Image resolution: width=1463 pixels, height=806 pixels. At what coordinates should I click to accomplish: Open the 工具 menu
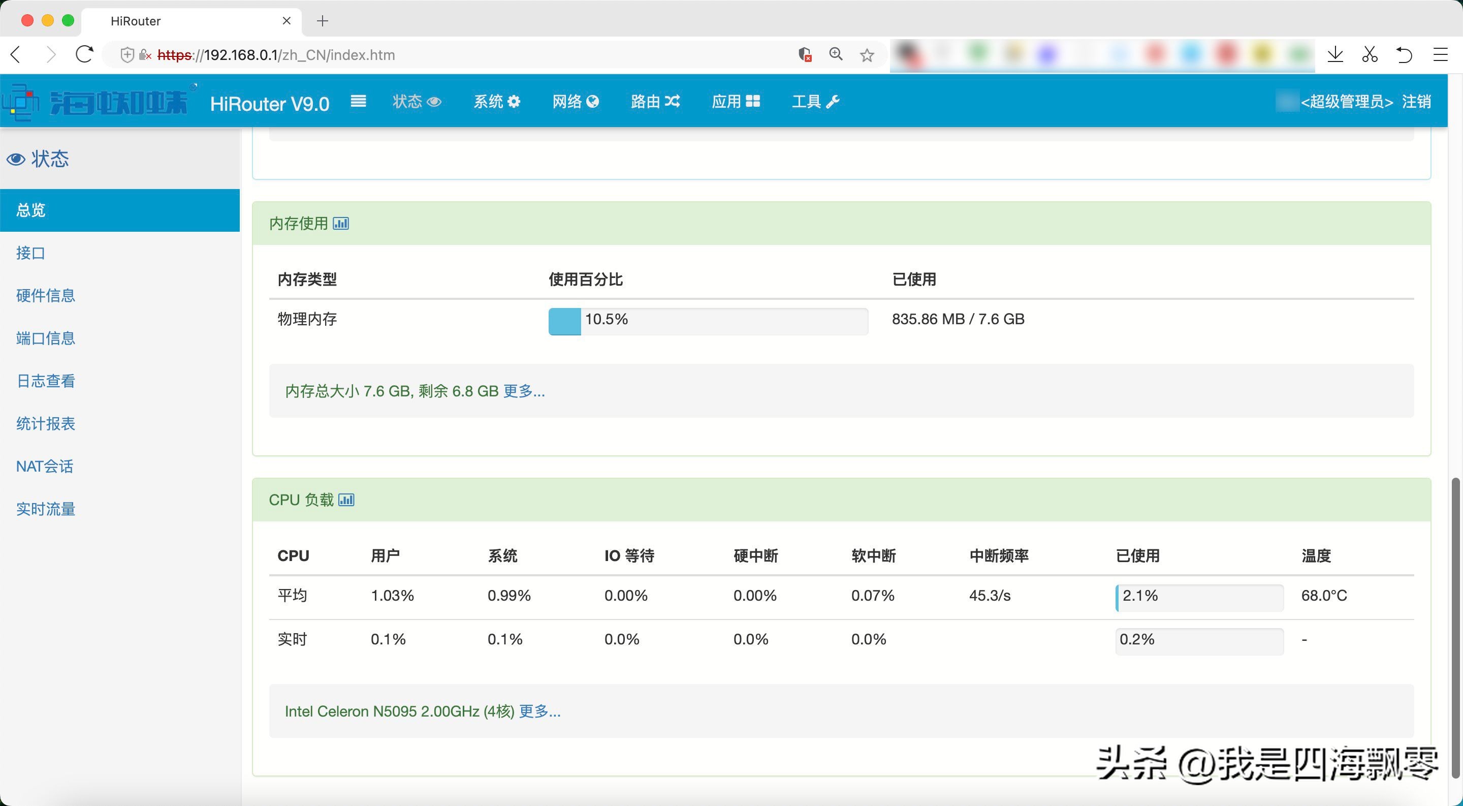pyautogui.click(x=815, y=102)
